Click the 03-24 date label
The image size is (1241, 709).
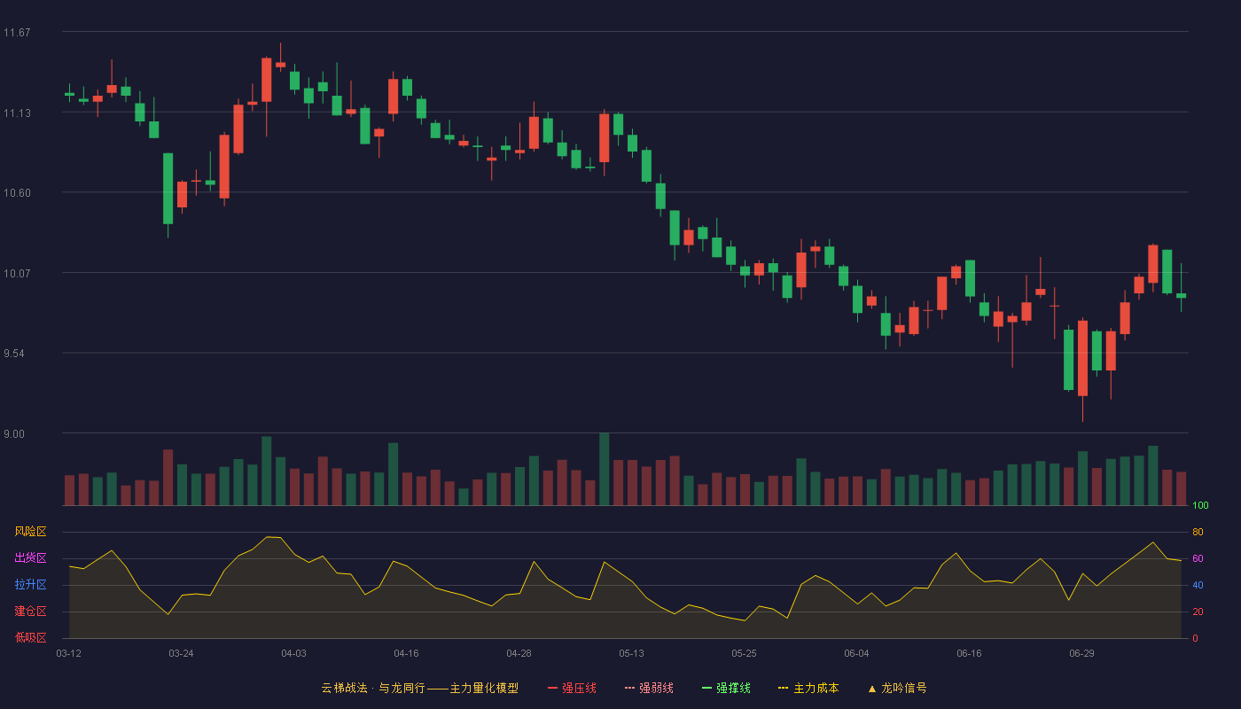[x=181, y=653]
